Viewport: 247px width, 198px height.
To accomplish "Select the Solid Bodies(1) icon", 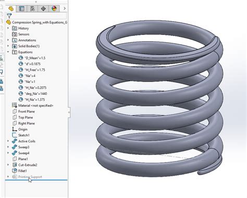I will (15, 46).
